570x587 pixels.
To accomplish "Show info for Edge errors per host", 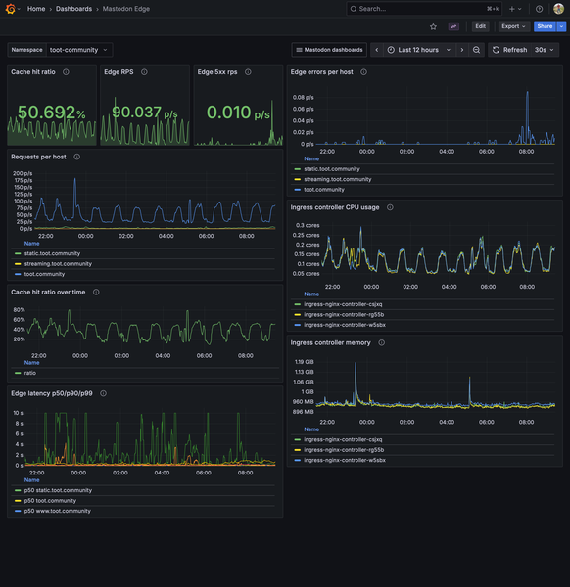I will (x=364, y=72).
